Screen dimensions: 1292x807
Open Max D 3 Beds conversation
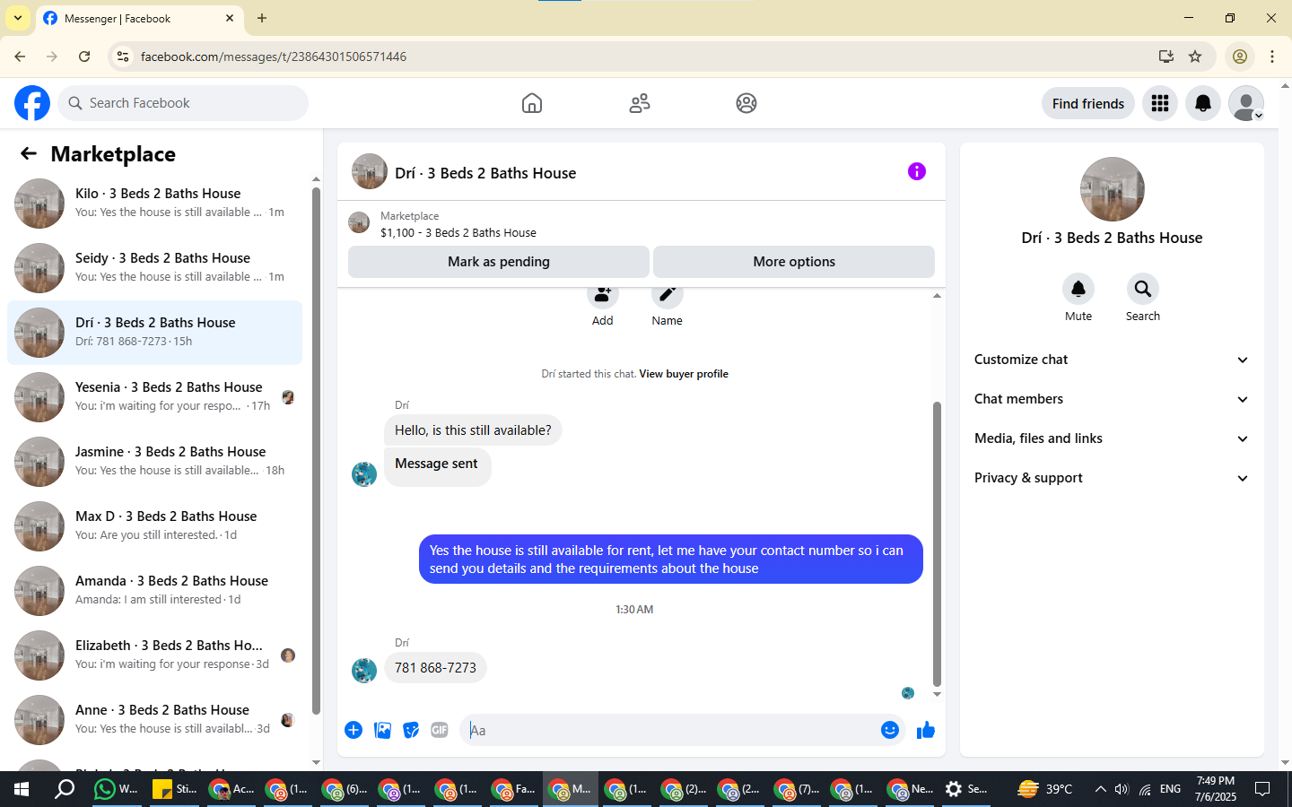pos(155,526)
